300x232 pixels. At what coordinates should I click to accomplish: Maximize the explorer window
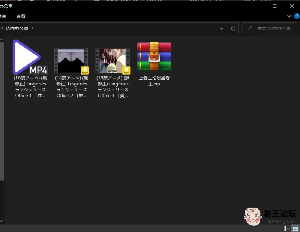274,6
